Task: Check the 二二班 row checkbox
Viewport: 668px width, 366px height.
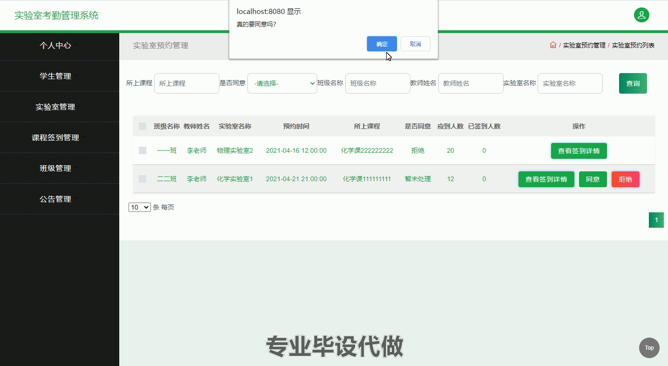Action: pos(143,179)
